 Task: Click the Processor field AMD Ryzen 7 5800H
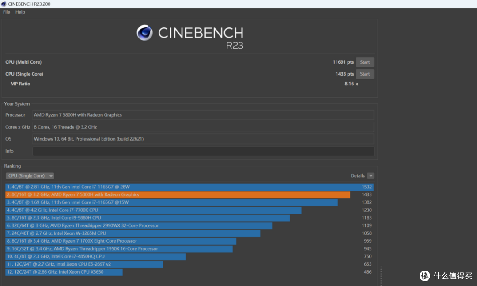[x=203, y=115]
